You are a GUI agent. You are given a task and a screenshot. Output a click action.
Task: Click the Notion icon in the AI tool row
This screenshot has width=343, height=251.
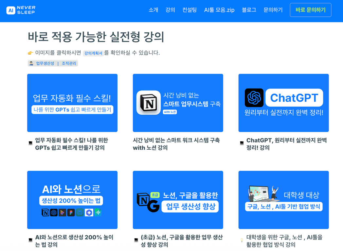pyautogui.click(x=45, y=212)
